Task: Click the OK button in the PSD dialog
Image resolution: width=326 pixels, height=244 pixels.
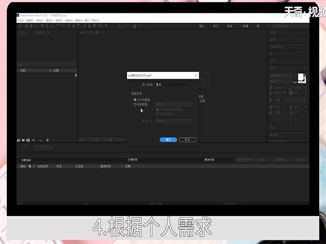Action: coord(168,139)
